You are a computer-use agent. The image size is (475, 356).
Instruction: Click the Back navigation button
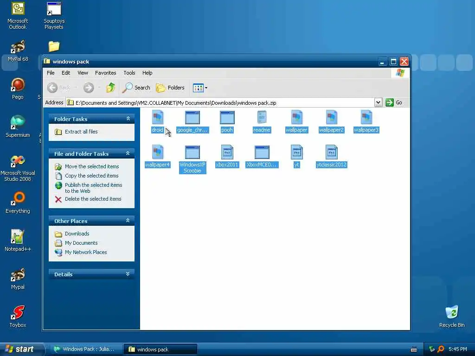pos(59,88)
